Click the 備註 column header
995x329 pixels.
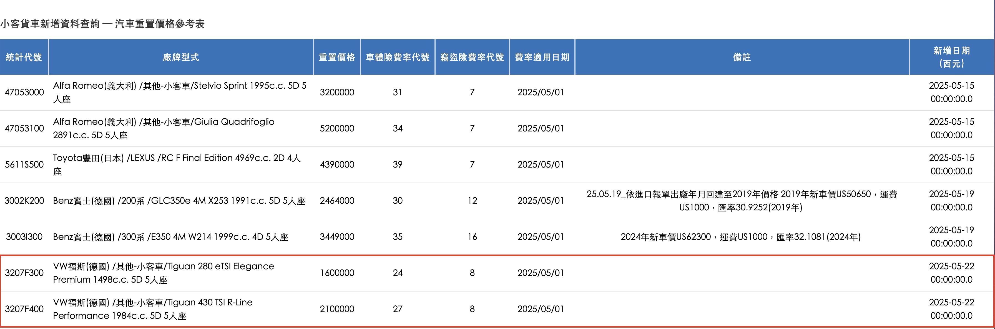click(742, 57)
